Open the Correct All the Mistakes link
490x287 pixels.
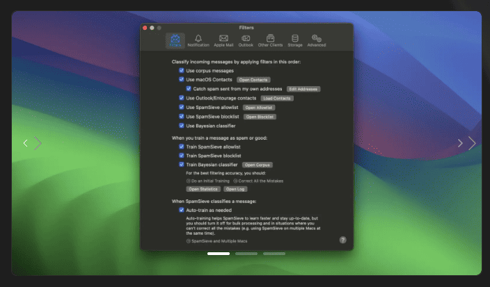258,181
